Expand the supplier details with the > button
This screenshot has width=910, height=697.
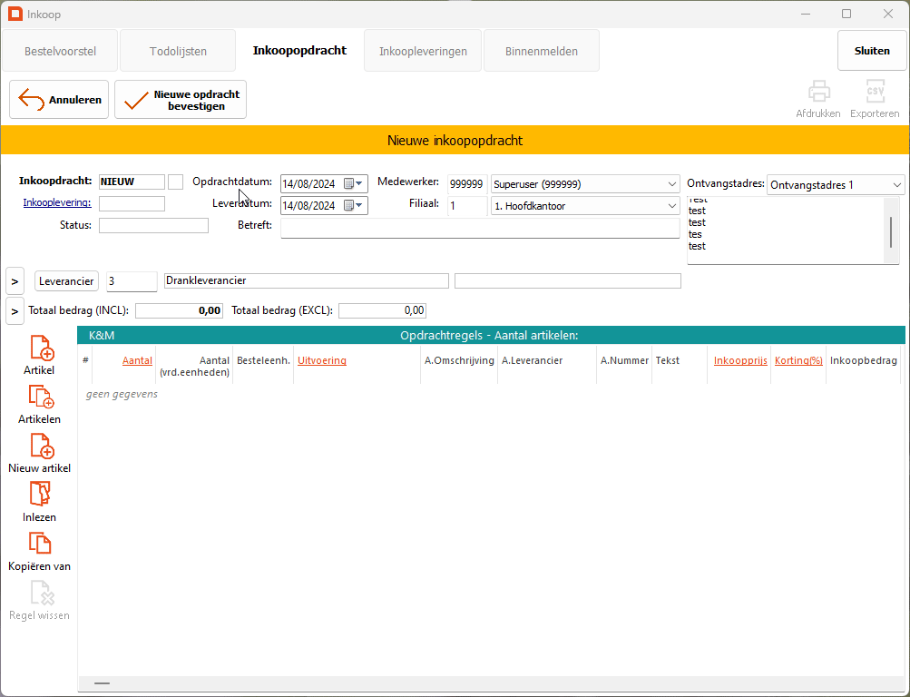coord(15,281)
